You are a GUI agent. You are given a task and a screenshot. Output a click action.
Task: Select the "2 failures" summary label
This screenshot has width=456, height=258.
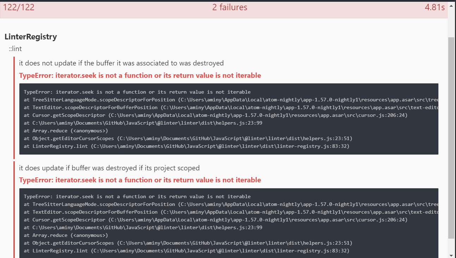pyautogui.click(x=230, y=7)
